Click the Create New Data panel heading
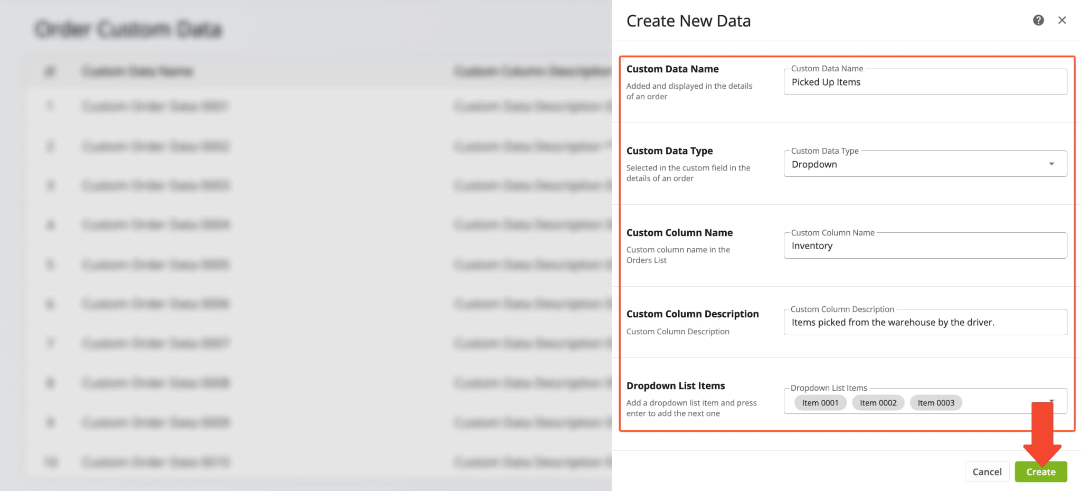This screenshot has height=491, width=1081. click(688, 21)
